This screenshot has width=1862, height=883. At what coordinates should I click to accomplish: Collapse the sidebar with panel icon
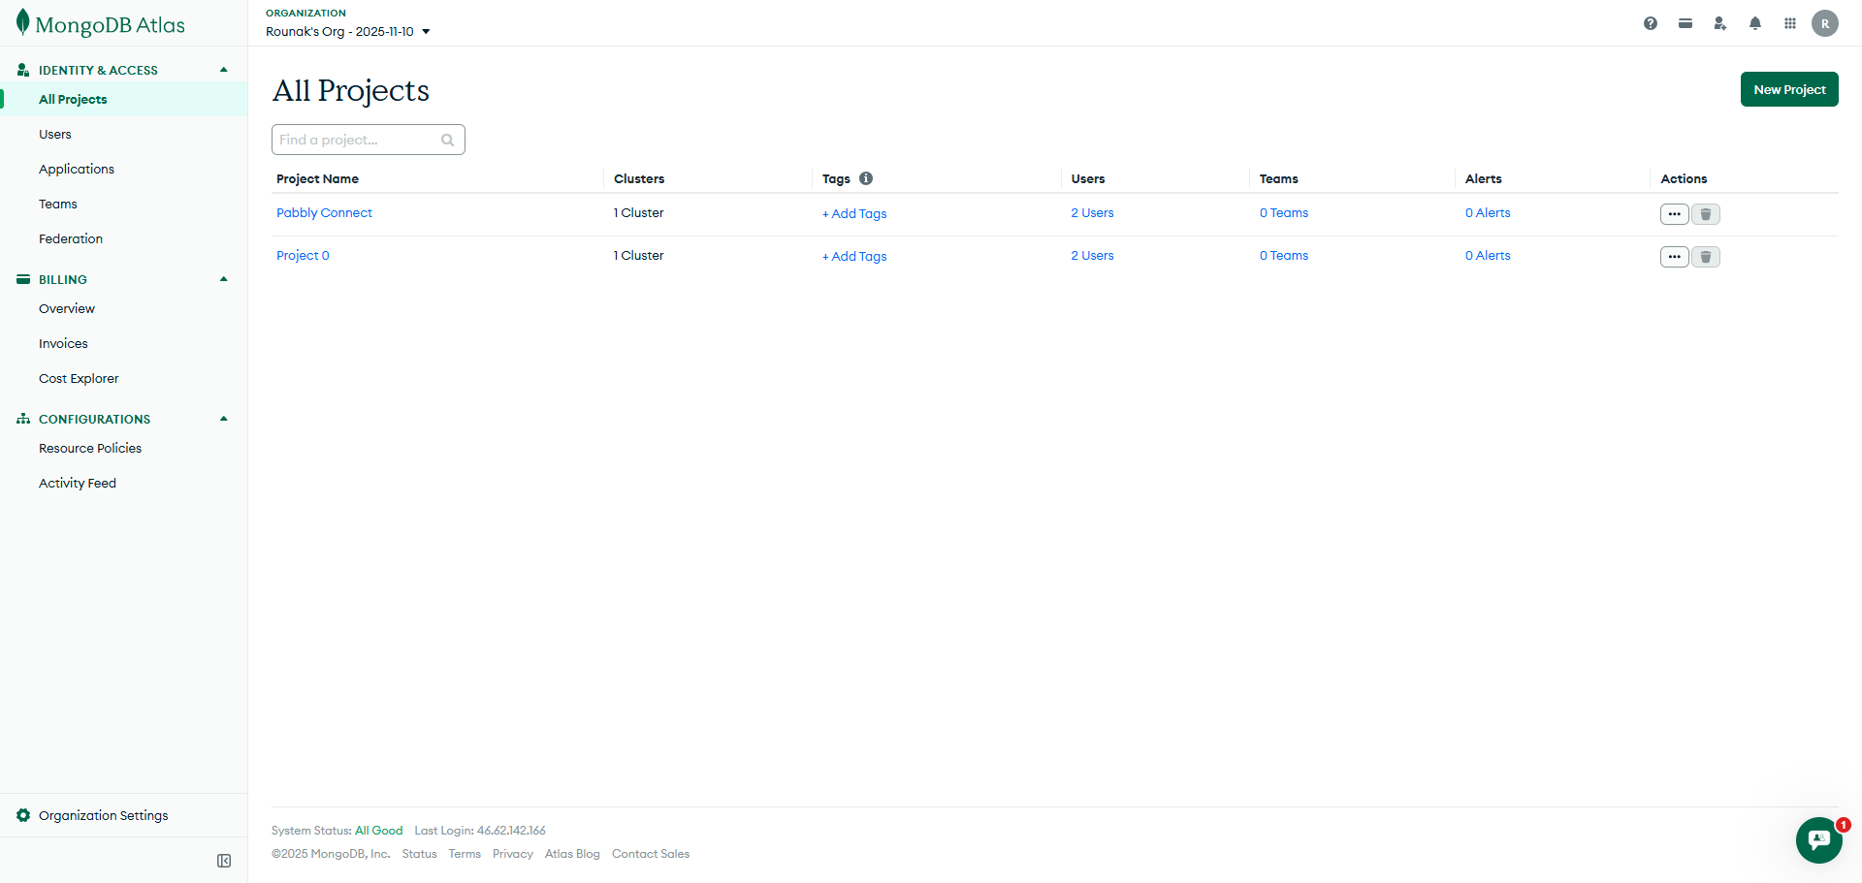pos(224,861)
